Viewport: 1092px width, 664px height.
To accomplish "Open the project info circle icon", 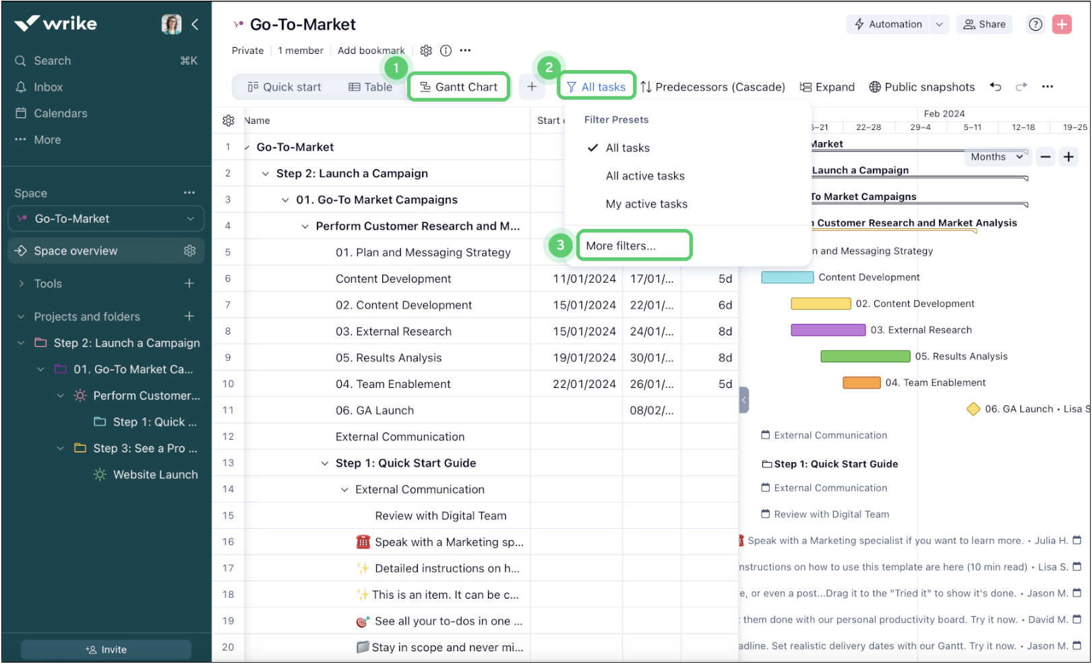I will [x=446, y=50].
